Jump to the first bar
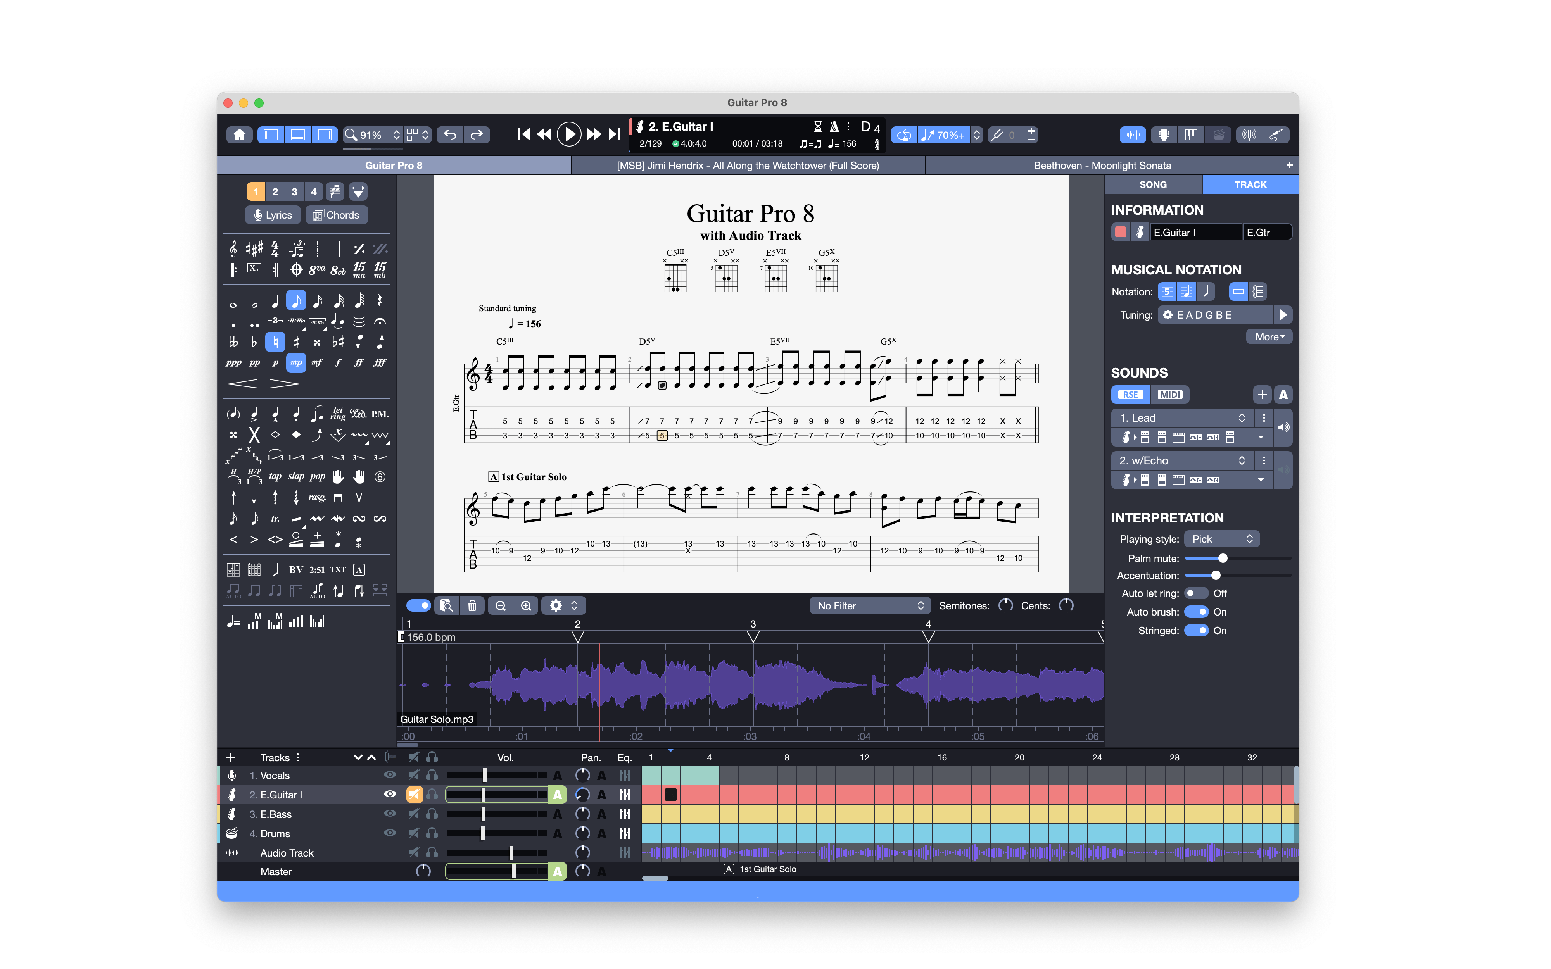Viewport: 1551px width, 969px height. tap(523, 134)
